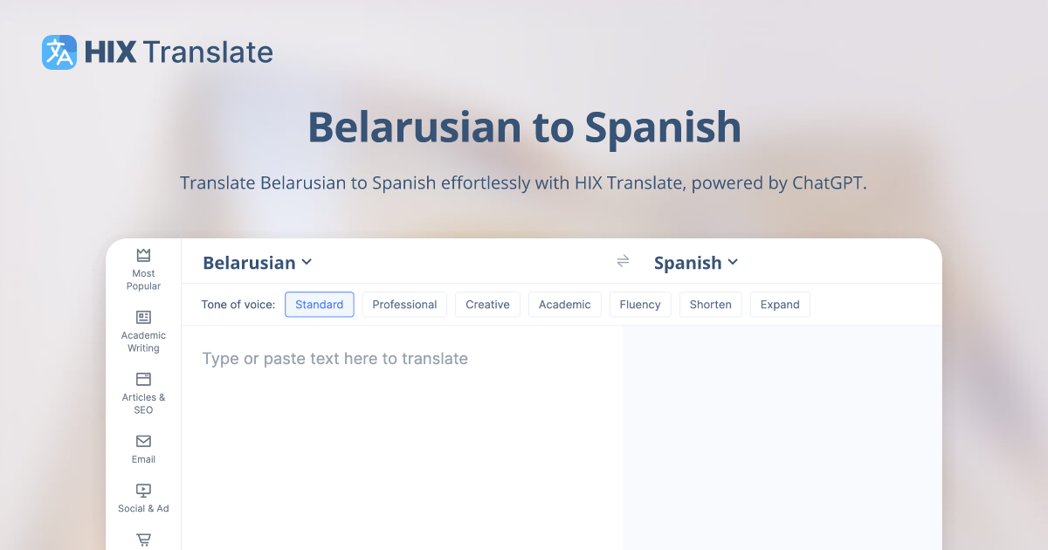
Task: Select the Professional tone option
Action: pyautogui.click(x=404, y=304)
